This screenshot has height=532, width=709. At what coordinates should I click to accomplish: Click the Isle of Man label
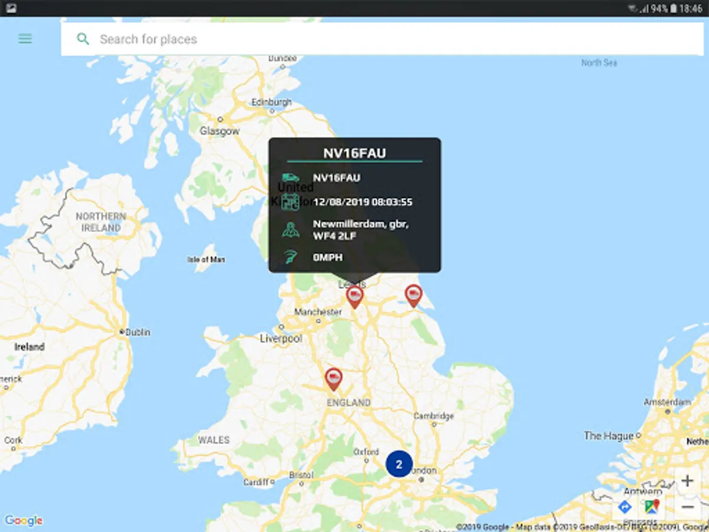coord(206,259)
